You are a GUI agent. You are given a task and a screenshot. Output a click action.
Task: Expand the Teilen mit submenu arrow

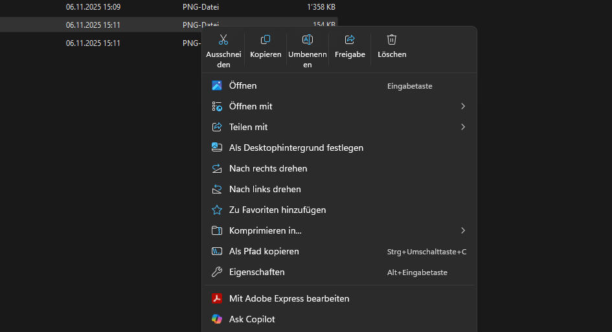463,127
